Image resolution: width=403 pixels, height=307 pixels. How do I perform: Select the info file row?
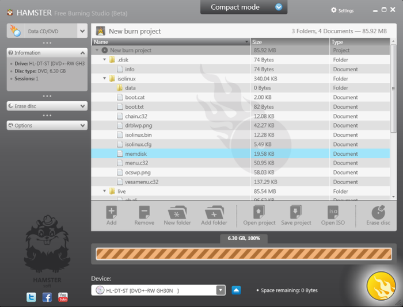[241, 70]
